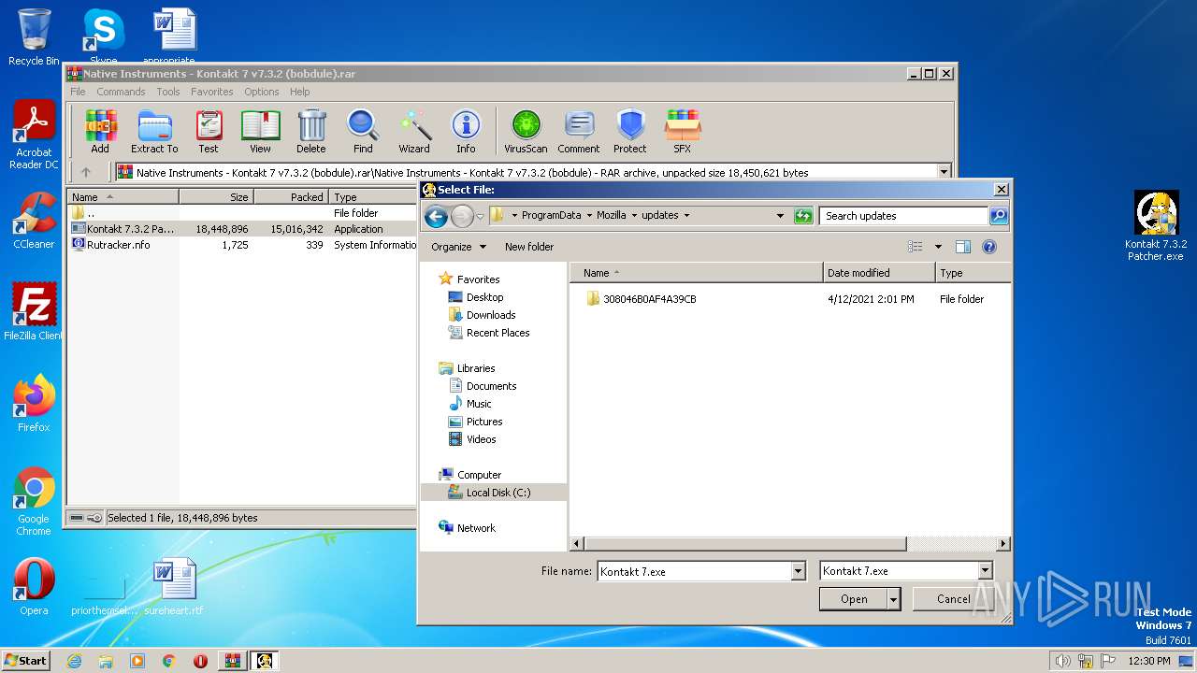
Task: Select Rutracker.nfo in WinRAR list
Action: click(x=118, y=245)
